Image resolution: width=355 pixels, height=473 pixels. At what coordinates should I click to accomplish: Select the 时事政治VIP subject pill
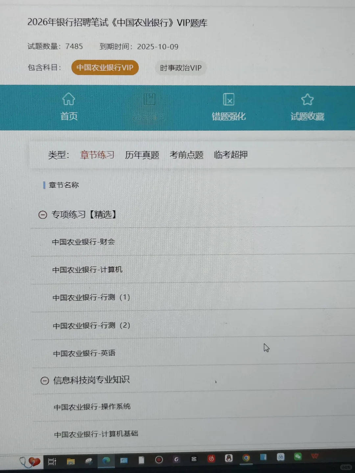tap(180, 68)
